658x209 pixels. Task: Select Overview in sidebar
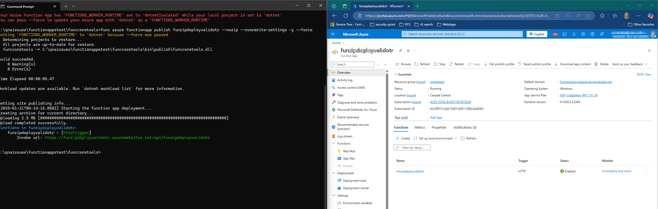[356, 73]
